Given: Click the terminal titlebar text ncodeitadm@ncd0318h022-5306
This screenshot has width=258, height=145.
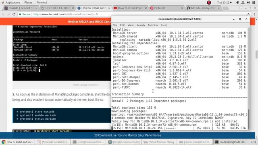Looking at the screenshot, I should (180, 19).
